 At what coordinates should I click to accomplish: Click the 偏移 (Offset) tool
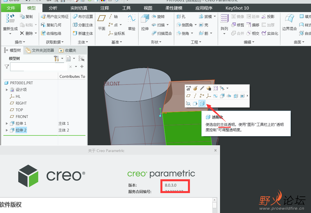253,25
